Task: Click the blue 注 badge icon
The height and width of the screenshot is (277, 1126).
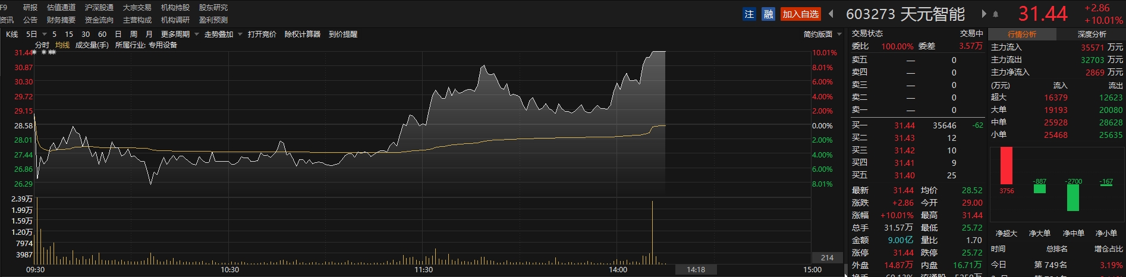Action: tap(749, 14)
